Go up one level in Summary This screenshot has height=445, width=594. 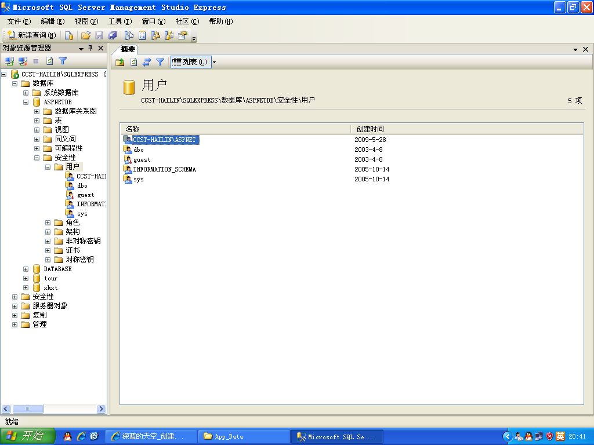tap(120, 62)
